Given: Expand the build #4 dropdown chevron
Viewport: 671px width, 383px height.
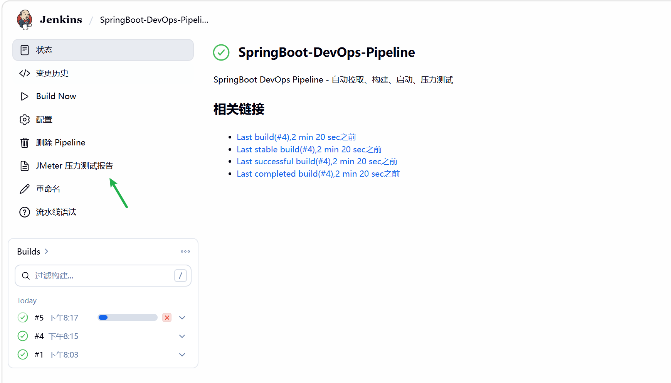Looking at the screenshot, I should 182,336.
